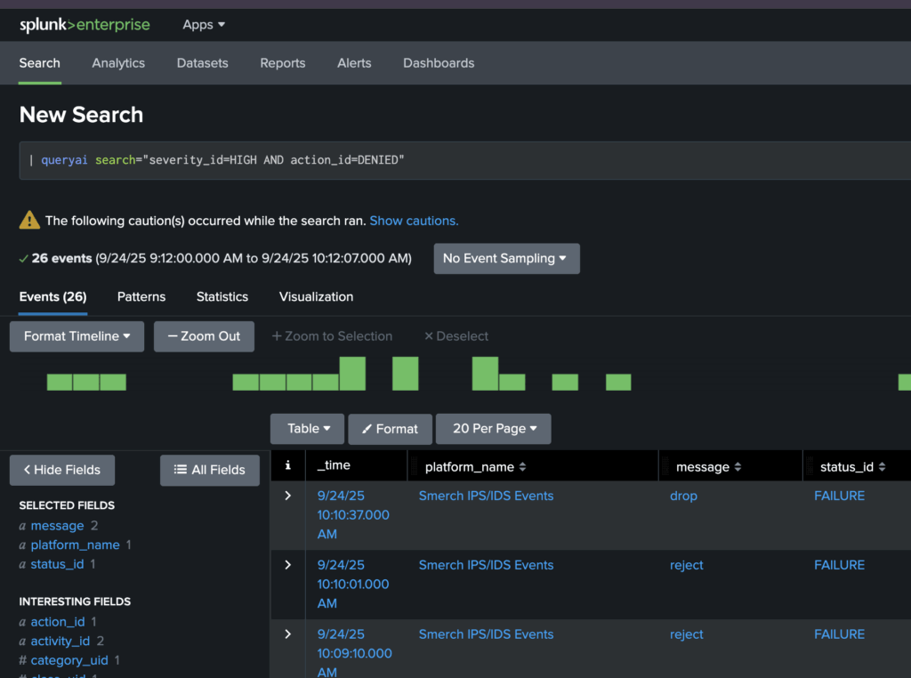The height and width of the screenshot is (678, 911).
Task: Open the action_id interesting field
Action: (58, 622)
